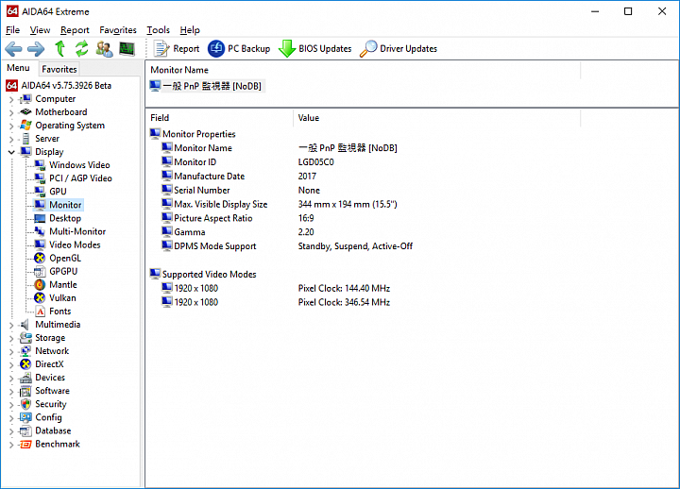Select the Monitor item in the tree
Screen dimensions: 680x489
(x=65, y=205)
